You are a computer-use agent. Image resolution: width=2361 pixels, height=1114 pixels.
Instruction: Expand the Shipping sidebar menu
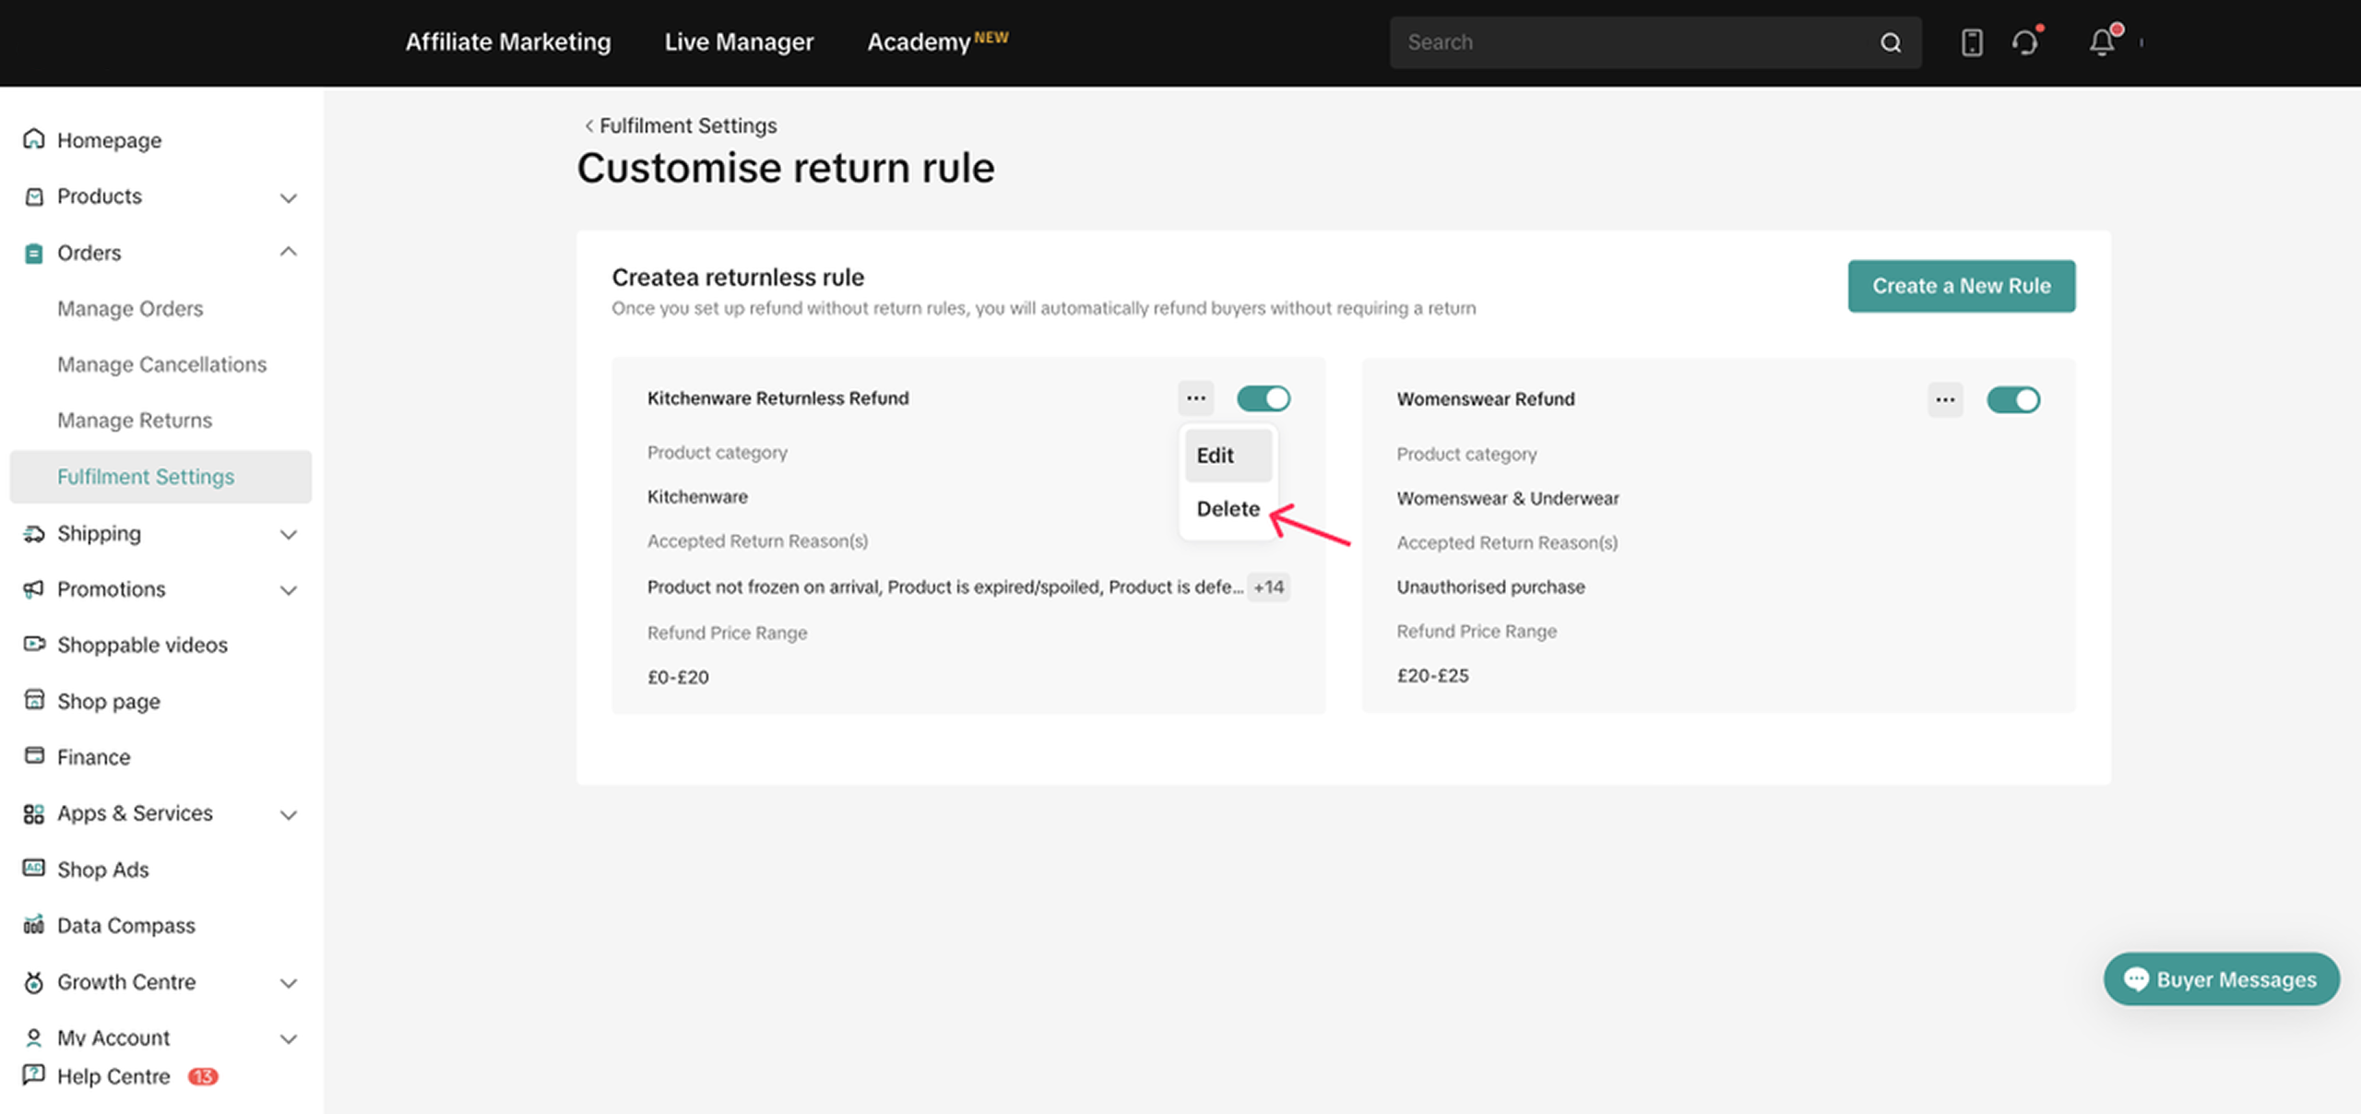pos(288,534)
